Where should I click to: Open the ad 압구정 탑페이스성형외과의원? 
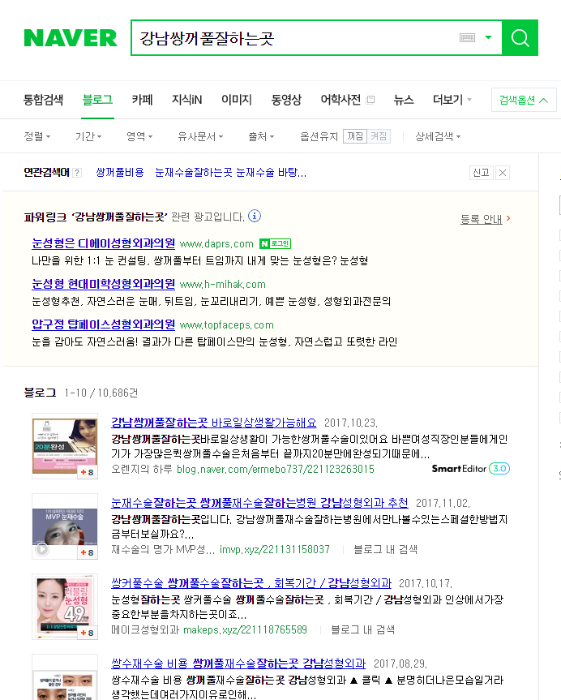tap(103, 324)
